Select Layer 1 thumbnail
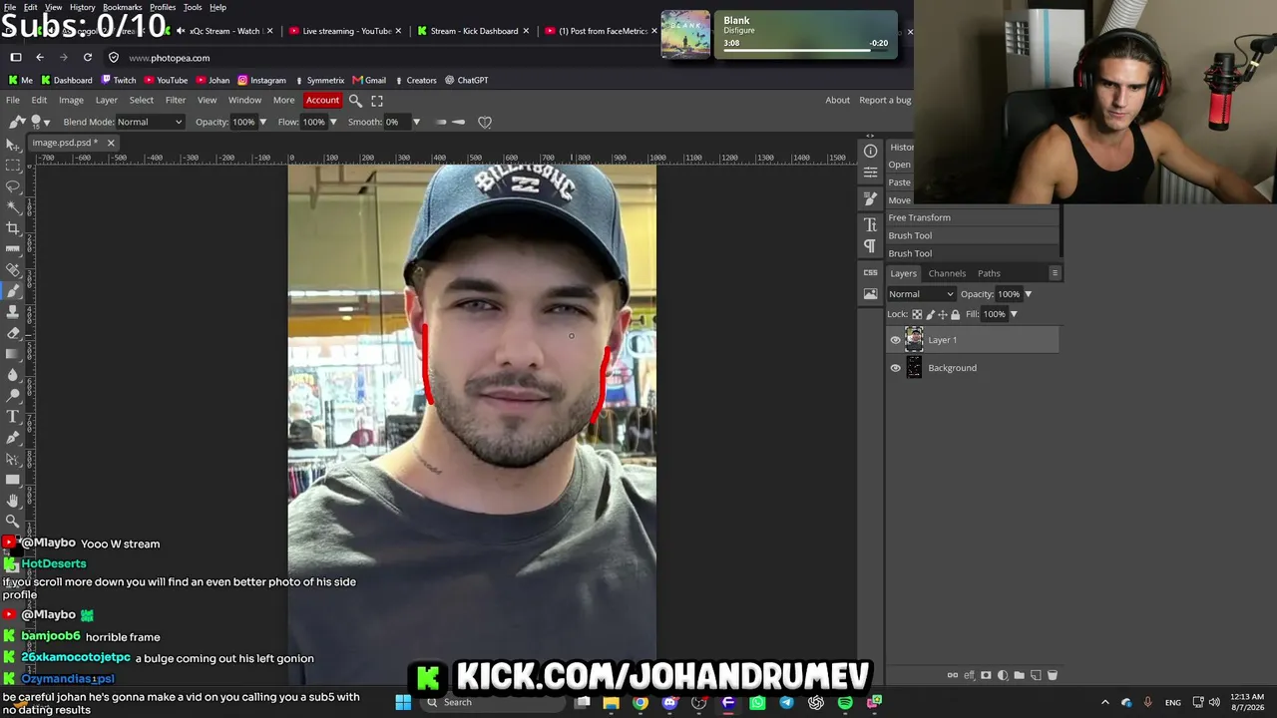 [914, 340]
